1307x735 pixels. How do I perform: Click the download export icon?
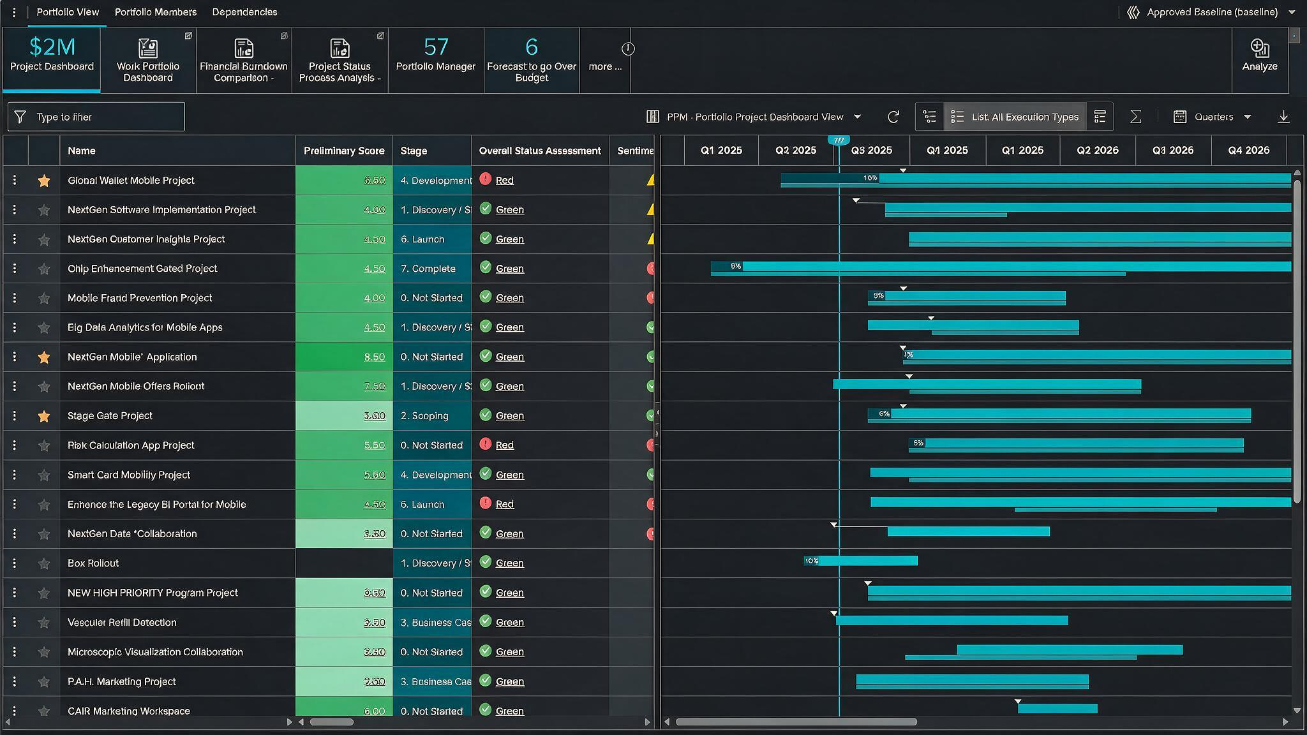pos(1283,117)
